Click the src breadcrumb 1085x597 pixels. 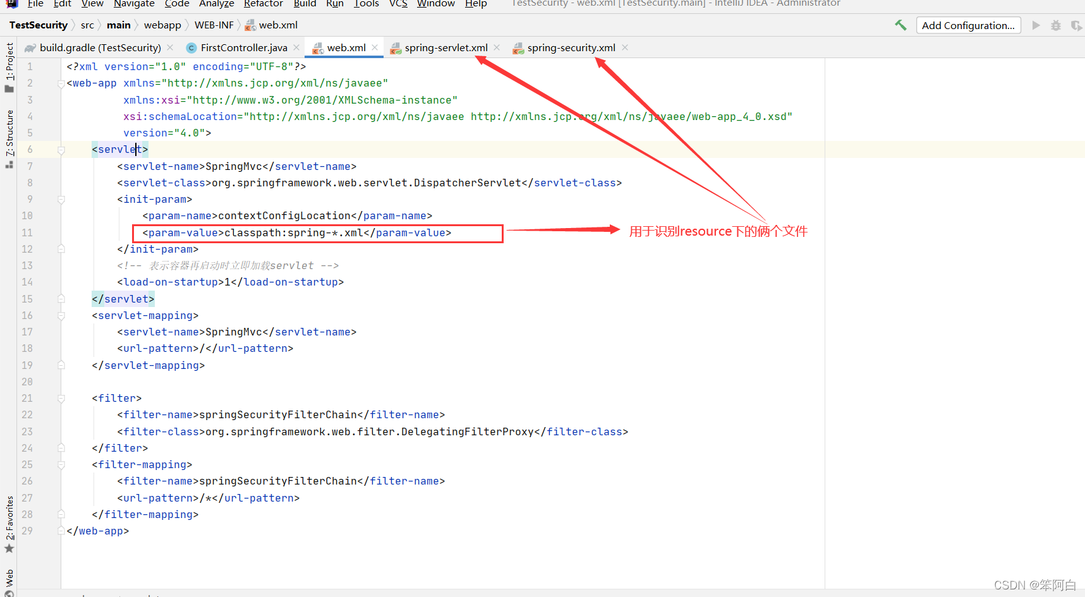[x=87, y=25]
